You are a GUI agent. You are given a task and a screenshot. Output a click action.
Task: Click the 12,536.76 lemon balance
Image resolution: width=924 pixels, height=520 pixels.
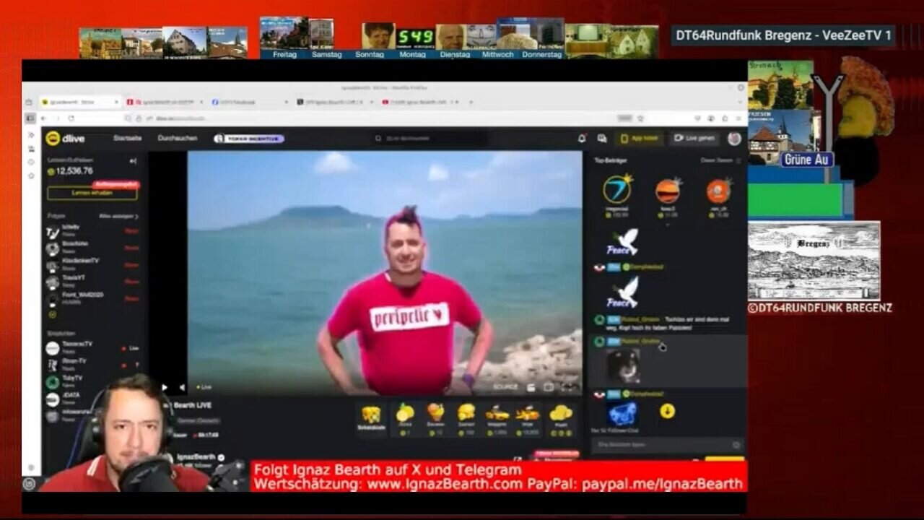click(70, 171)
